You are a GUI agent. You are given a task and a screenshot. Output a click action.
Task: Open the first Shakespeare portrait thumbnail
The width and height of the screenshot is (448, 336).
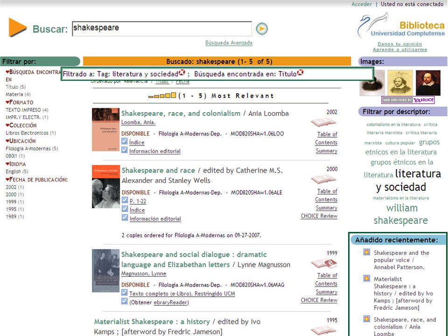pos(372,83)
